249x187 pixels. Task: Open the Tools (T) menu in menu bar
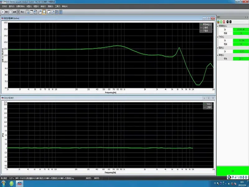pos(57,6)
